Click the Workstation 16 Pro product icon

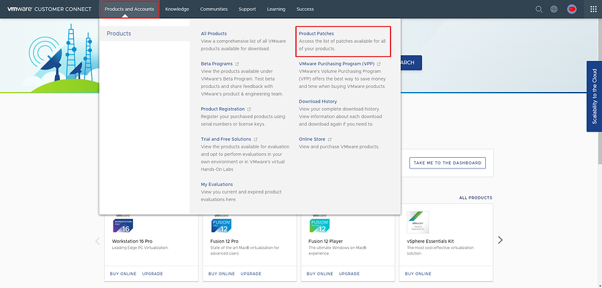[123, 226]
